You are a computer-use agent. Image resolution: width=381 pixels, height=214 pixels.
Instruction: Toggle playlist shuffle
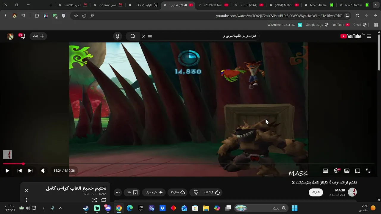coord(94,200)
